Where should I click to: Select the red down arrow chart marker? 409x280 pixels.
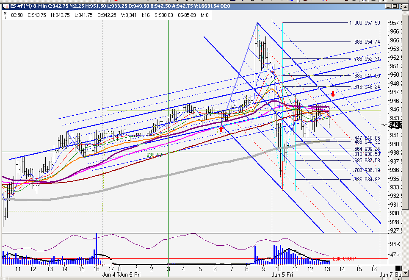pyautogui.click(x=332, y=94)
